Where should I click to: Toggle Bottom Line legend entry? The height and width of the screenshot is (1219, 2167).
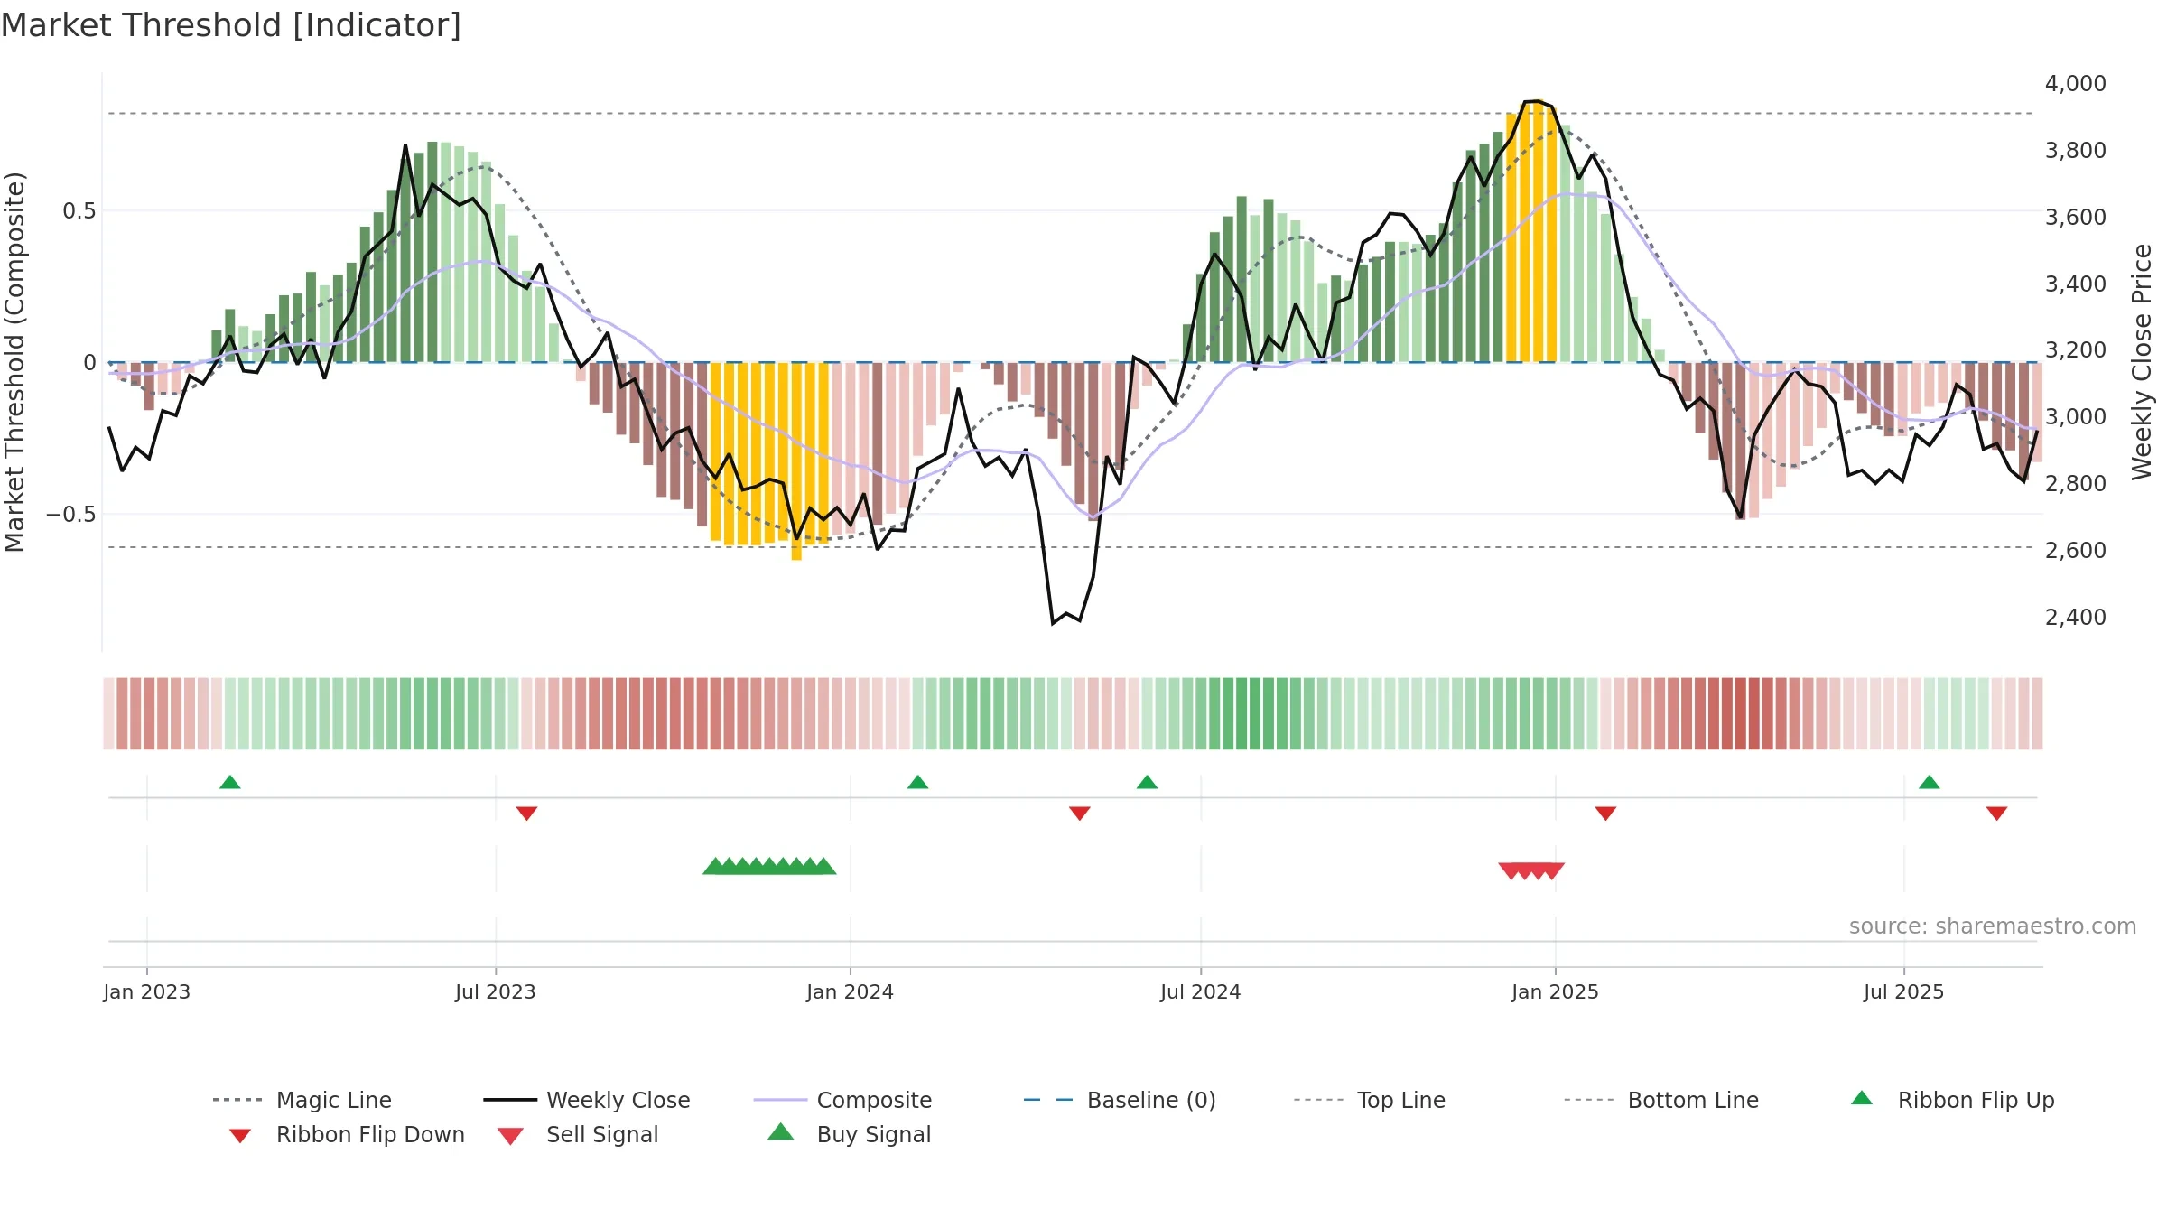1661,1100
